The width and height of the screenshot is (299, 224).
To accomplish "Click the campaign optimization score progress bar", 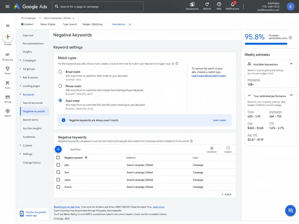I will 266,44.
